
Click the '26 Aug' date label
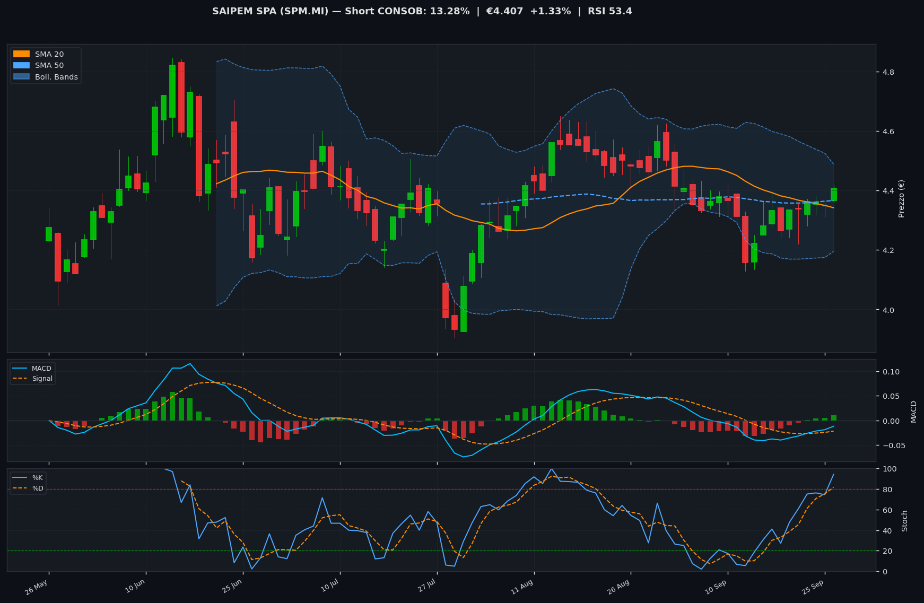pyautogui.click(x=619, y=587)
